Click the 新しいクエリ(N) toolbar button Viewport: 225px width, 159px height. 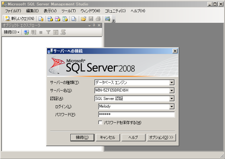(x=20, y=19)
